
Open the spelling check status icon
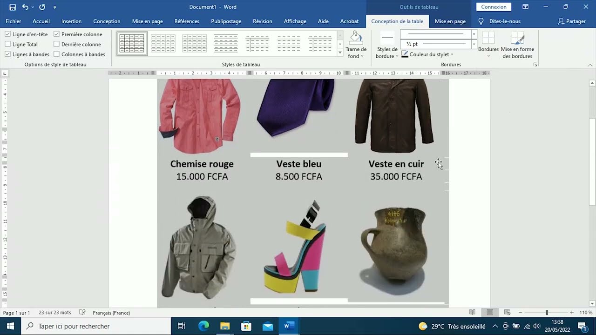[82, 313]
